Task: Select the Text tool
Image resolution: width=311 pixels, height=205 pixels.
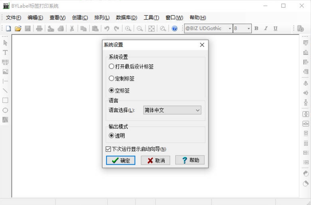Action: pos(5,53)
